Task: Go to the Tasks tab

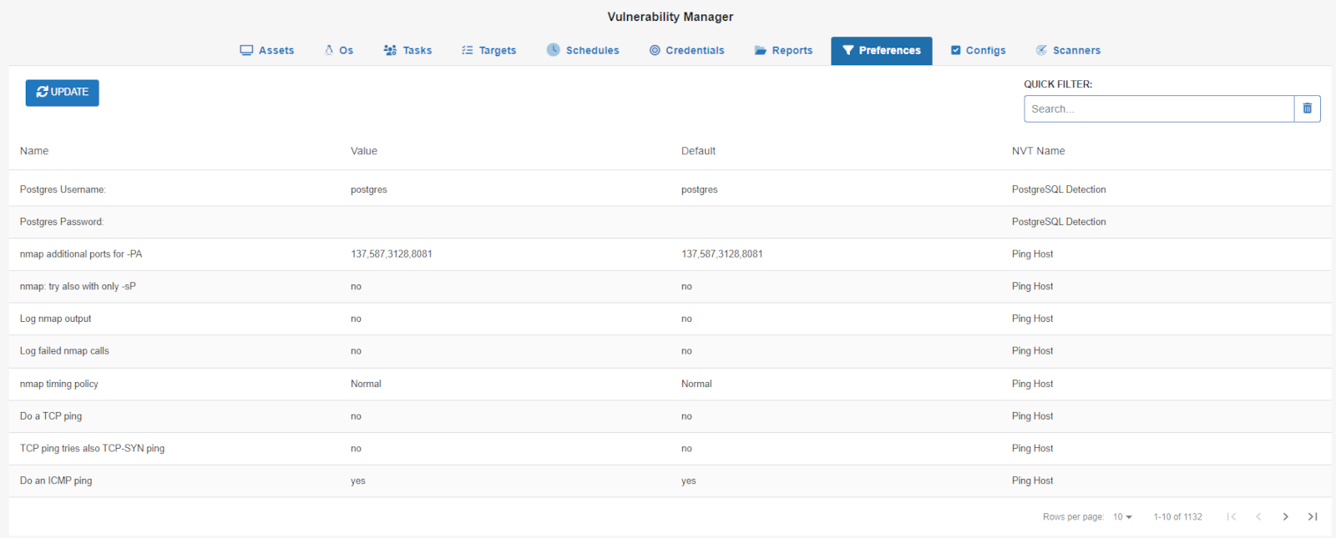Action: (407, 51)
